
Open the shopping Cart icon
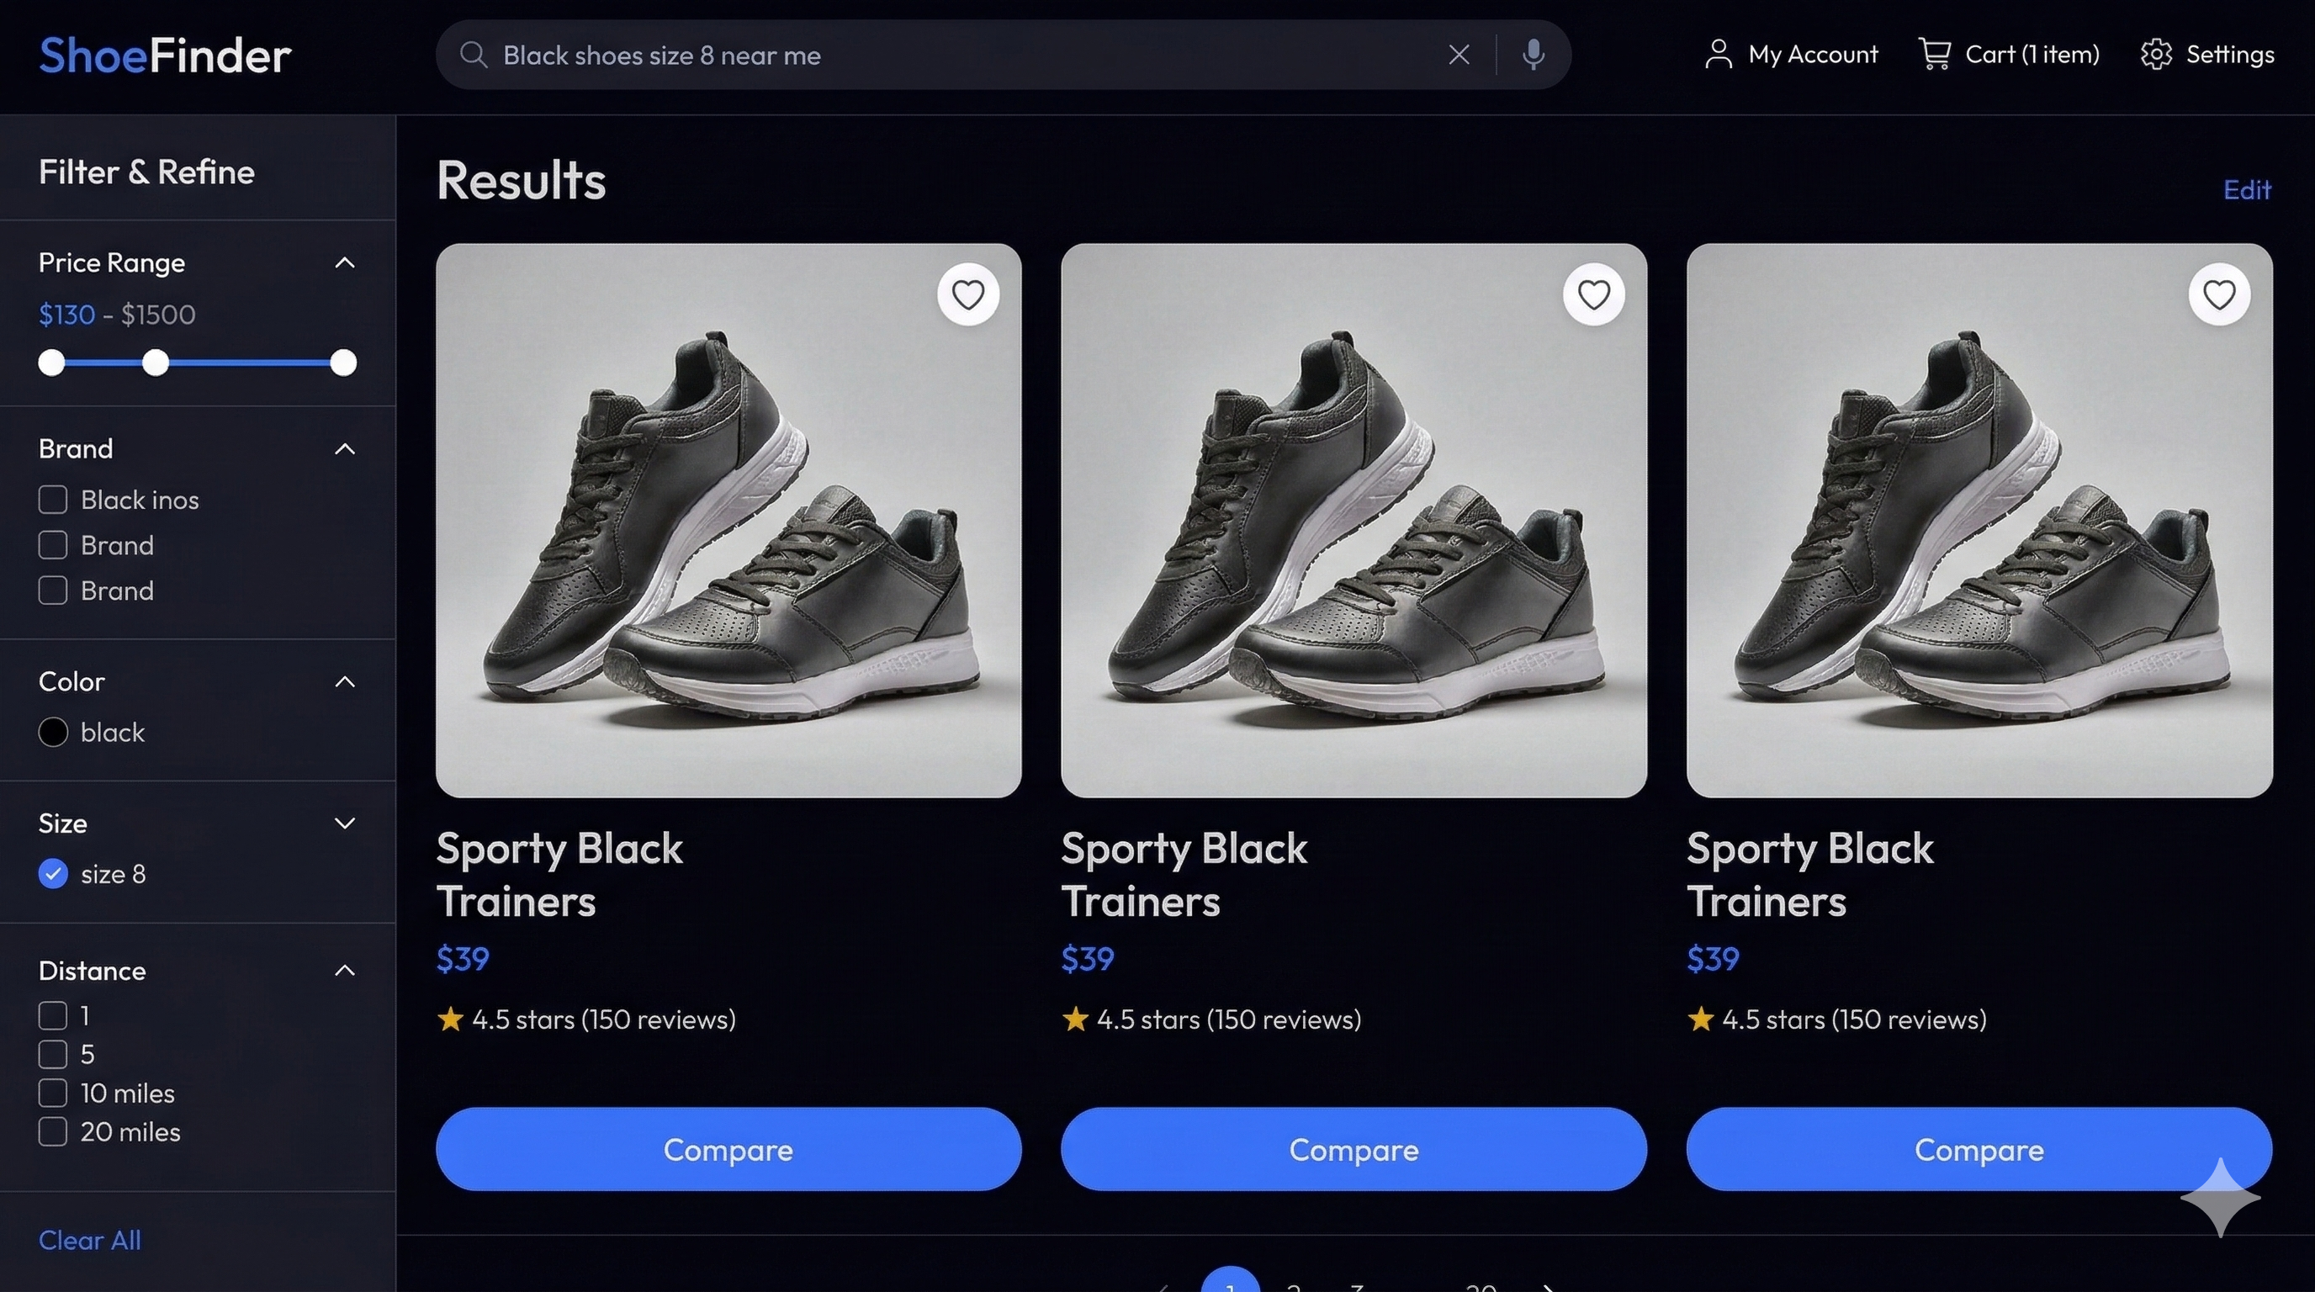coord(1934,54)
